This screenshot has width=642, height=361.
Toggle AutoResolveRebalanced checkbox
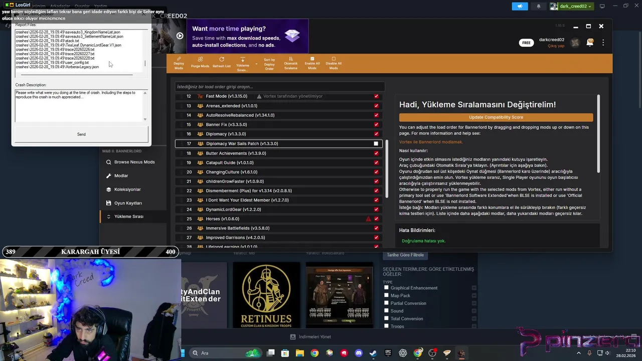[376, 115]
